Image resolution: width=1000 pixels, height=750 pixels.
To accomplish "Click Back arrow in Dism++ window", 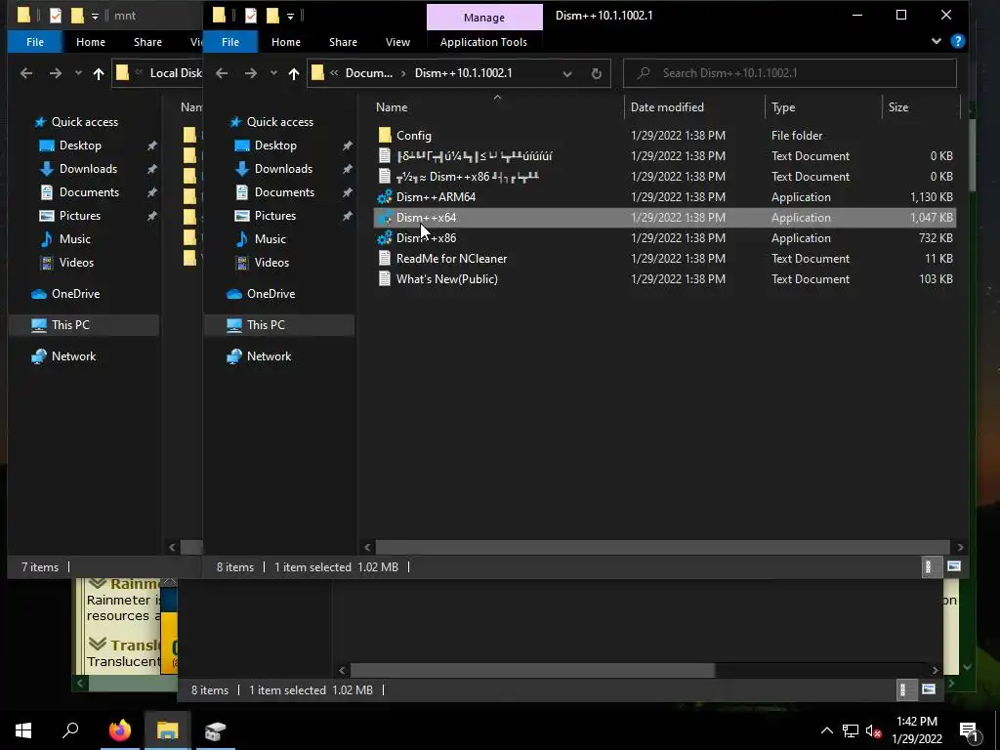I will point(222,73).
